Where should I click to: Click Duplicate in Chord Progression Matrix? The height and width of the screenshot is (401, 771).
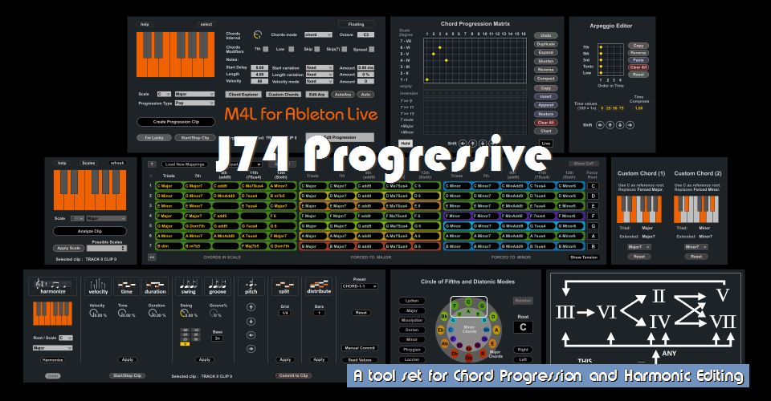(546, 44)
